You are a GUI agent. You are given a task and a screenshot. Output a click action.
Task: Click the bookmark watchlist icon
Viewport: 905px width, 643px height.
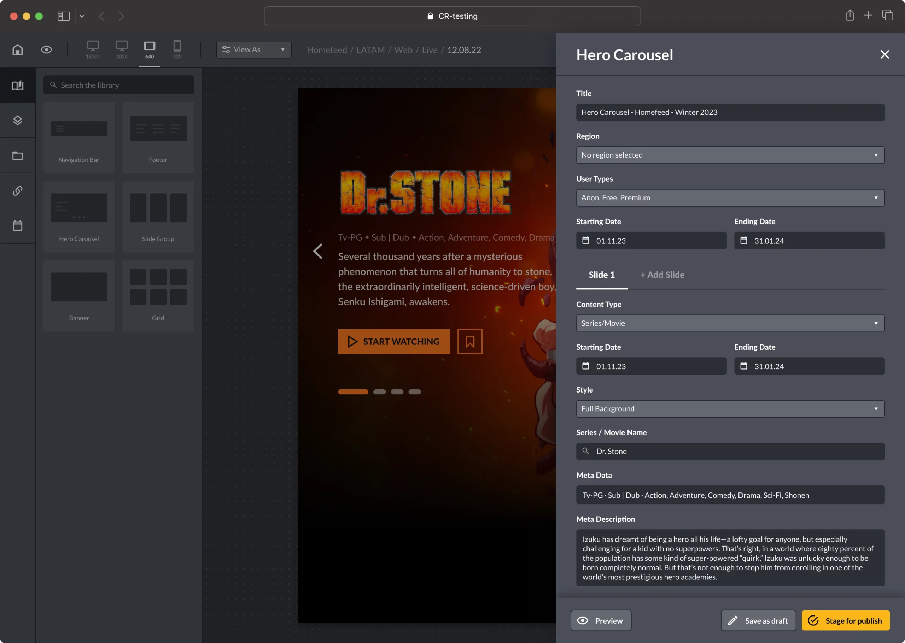[470, 341]
